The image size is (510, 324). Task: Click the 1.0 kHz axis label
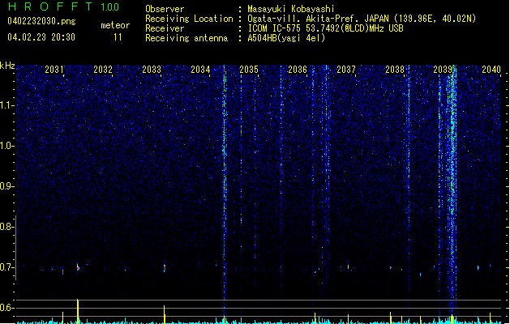pos(6,146)
